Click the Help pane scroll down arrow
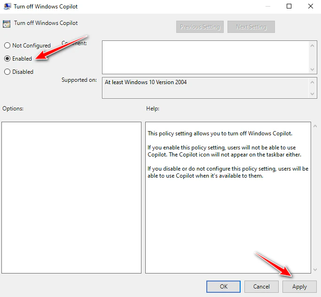The image size is (321, 297). point(315,270)
